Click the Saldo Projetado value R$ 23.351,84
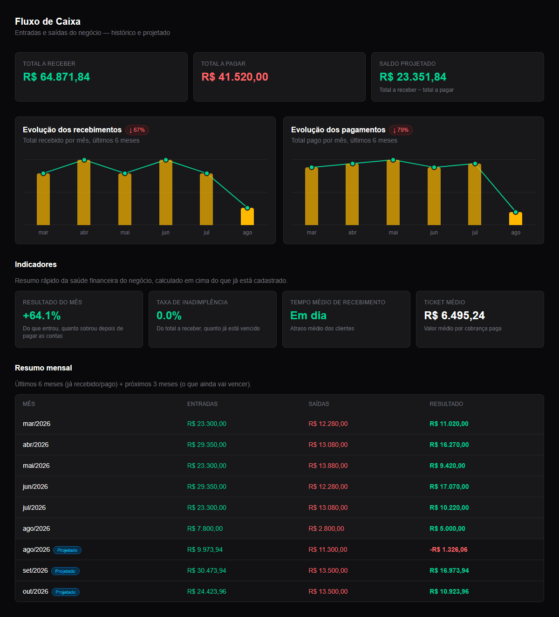This screenshot has height=617, width=559. [413, 77]
